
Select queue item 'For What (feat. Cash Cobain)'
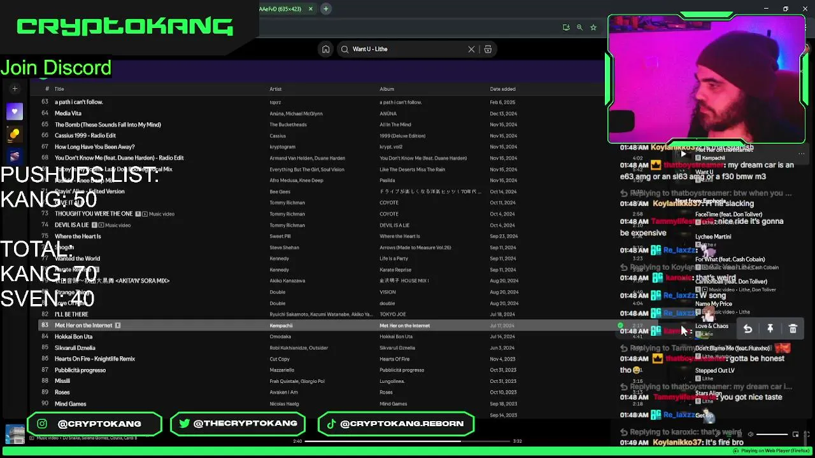coord(730,259)
